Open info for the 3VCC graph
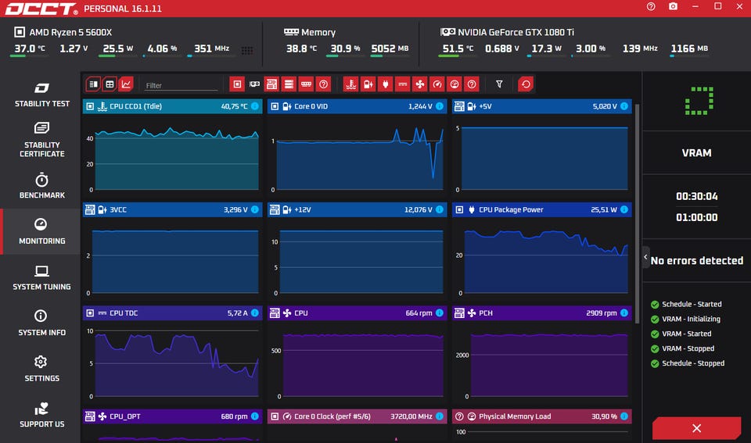This screenshot has width=751, height=443. 255,209
